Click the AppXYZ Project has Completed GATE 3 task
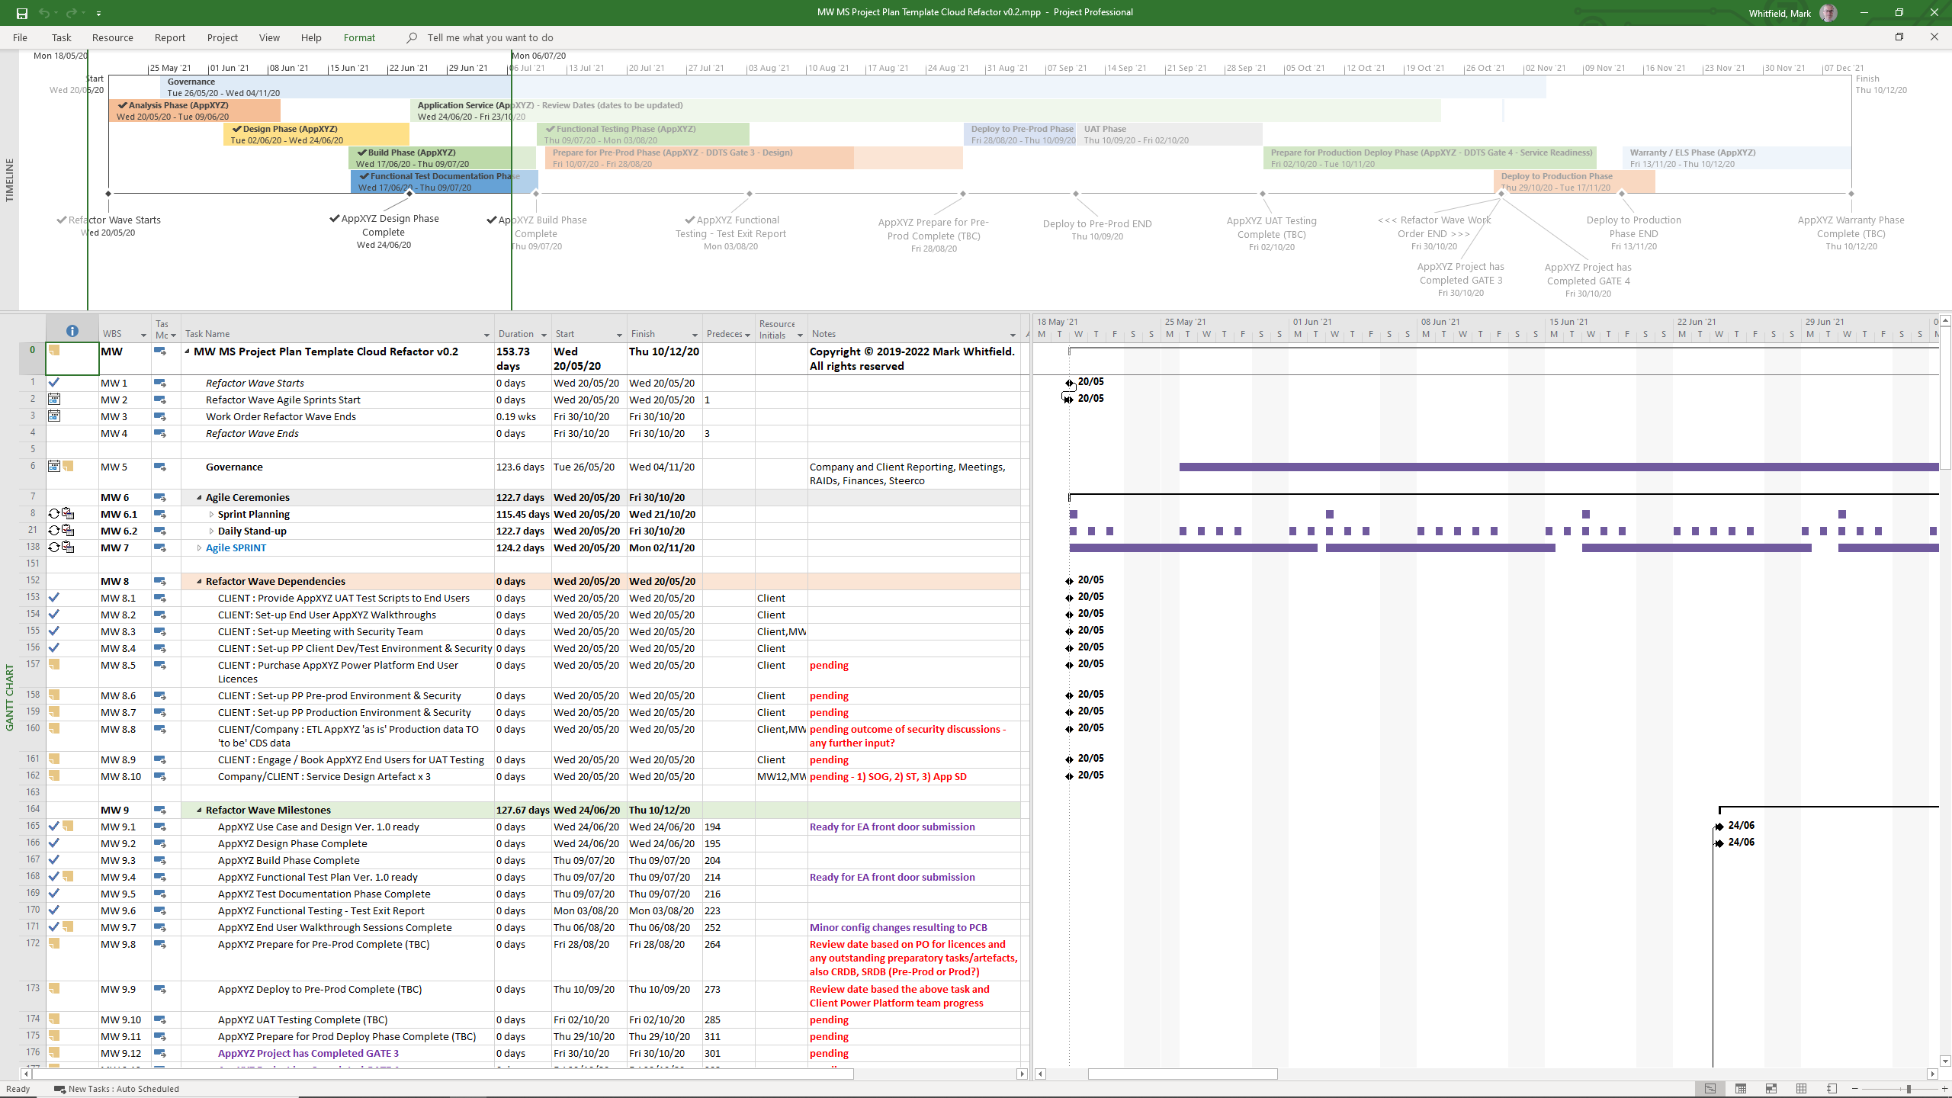1952x1098 pixels. pos(308,1053)
